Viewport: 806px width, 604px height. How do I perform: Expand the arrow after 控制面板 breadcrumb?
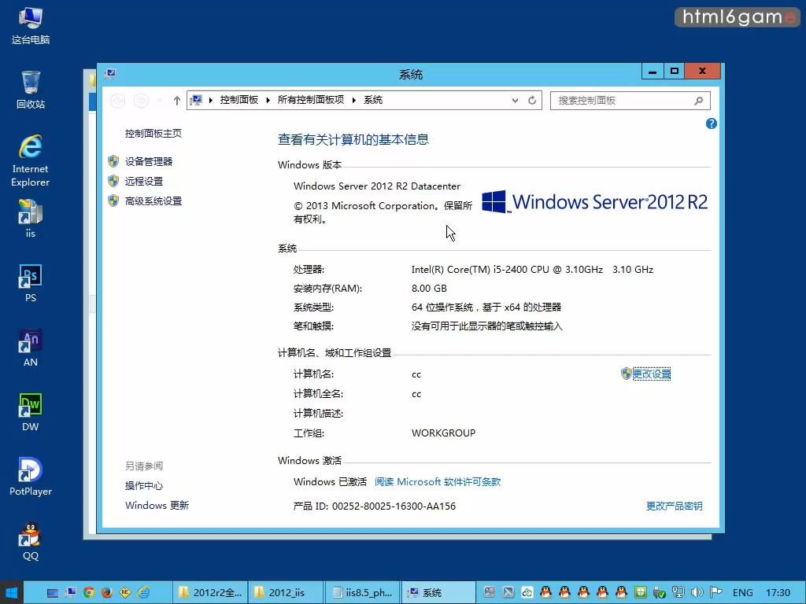(x=268, y=100)
